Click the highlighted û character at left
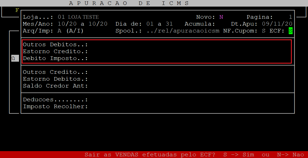308x158 pixels. [x=15, y=58]
